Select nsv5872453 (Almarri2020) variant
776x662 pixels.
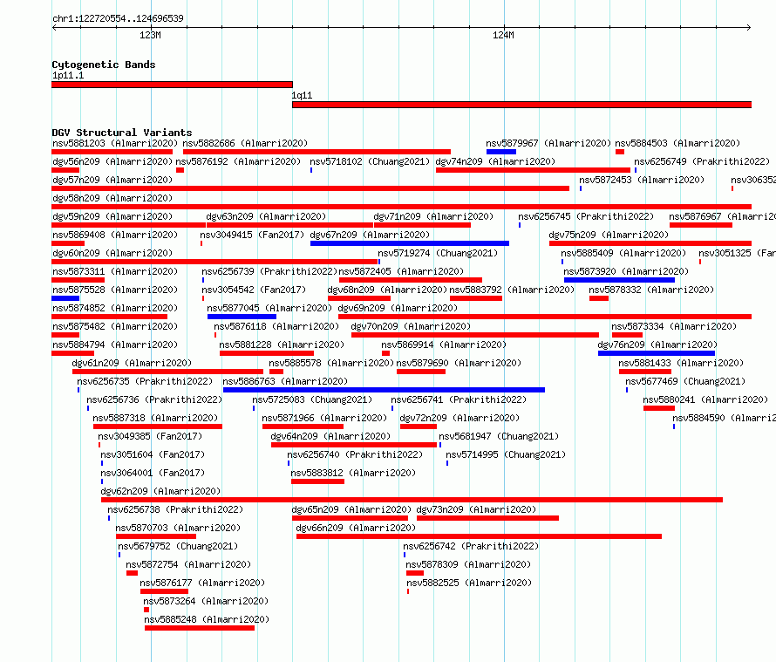[581, 188]
